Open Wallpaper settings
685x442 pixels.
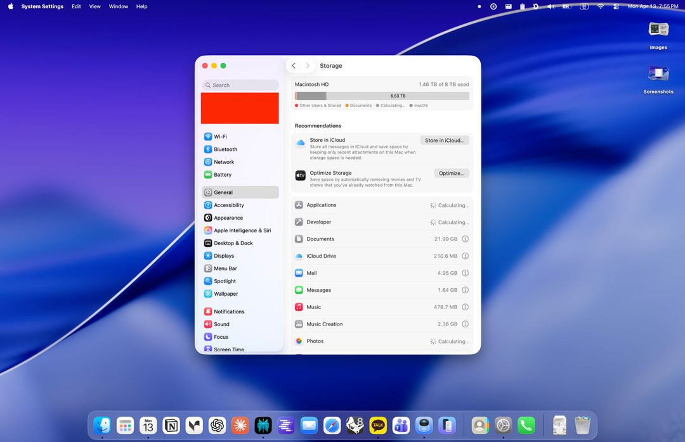[x=240, y=294]
